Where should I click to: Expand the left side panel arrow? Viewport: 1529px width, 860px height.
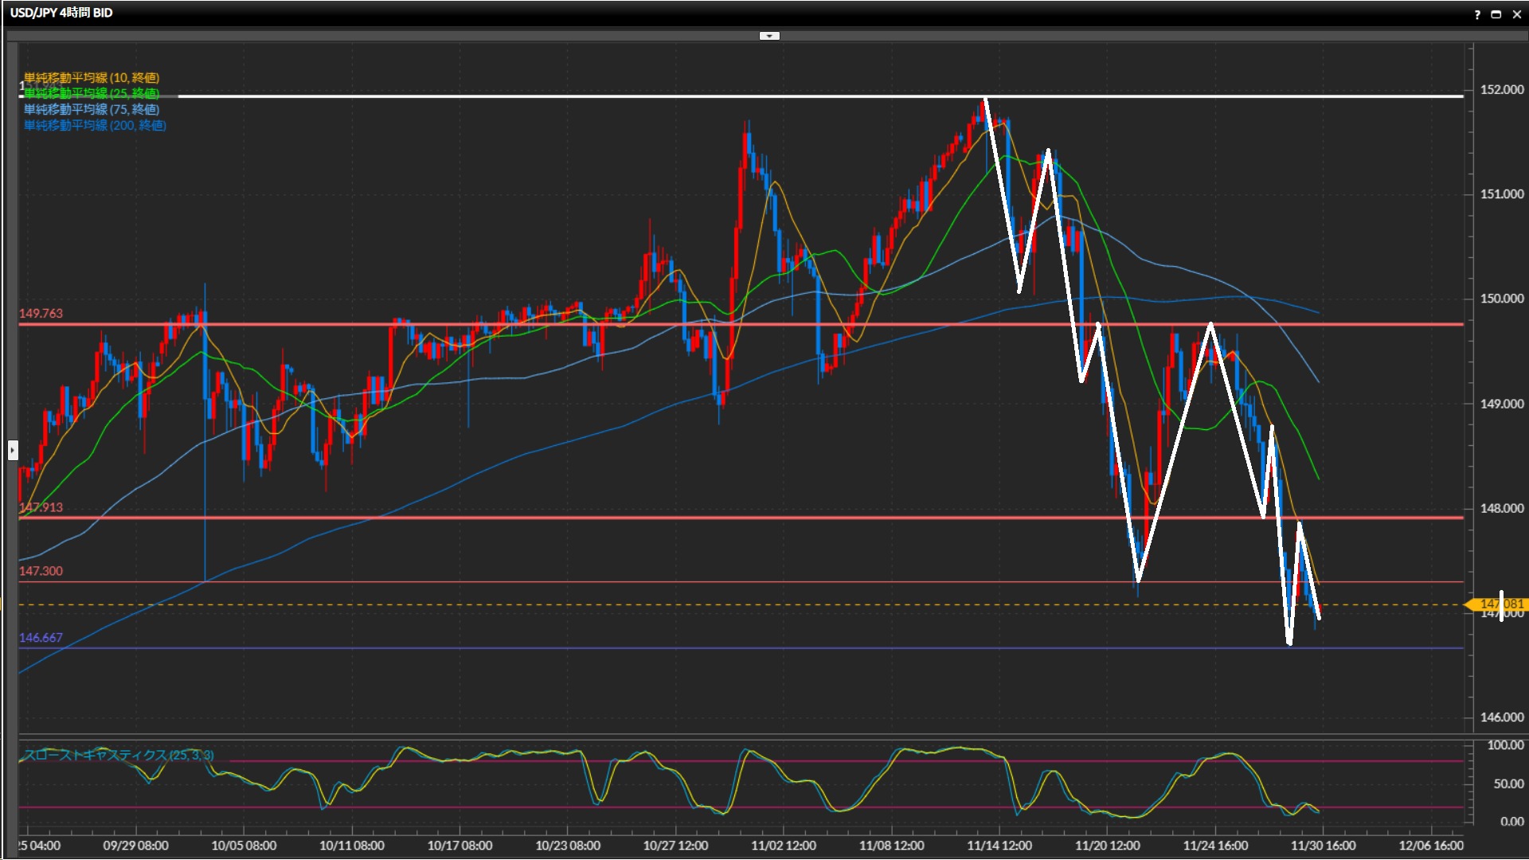point(12,451)
